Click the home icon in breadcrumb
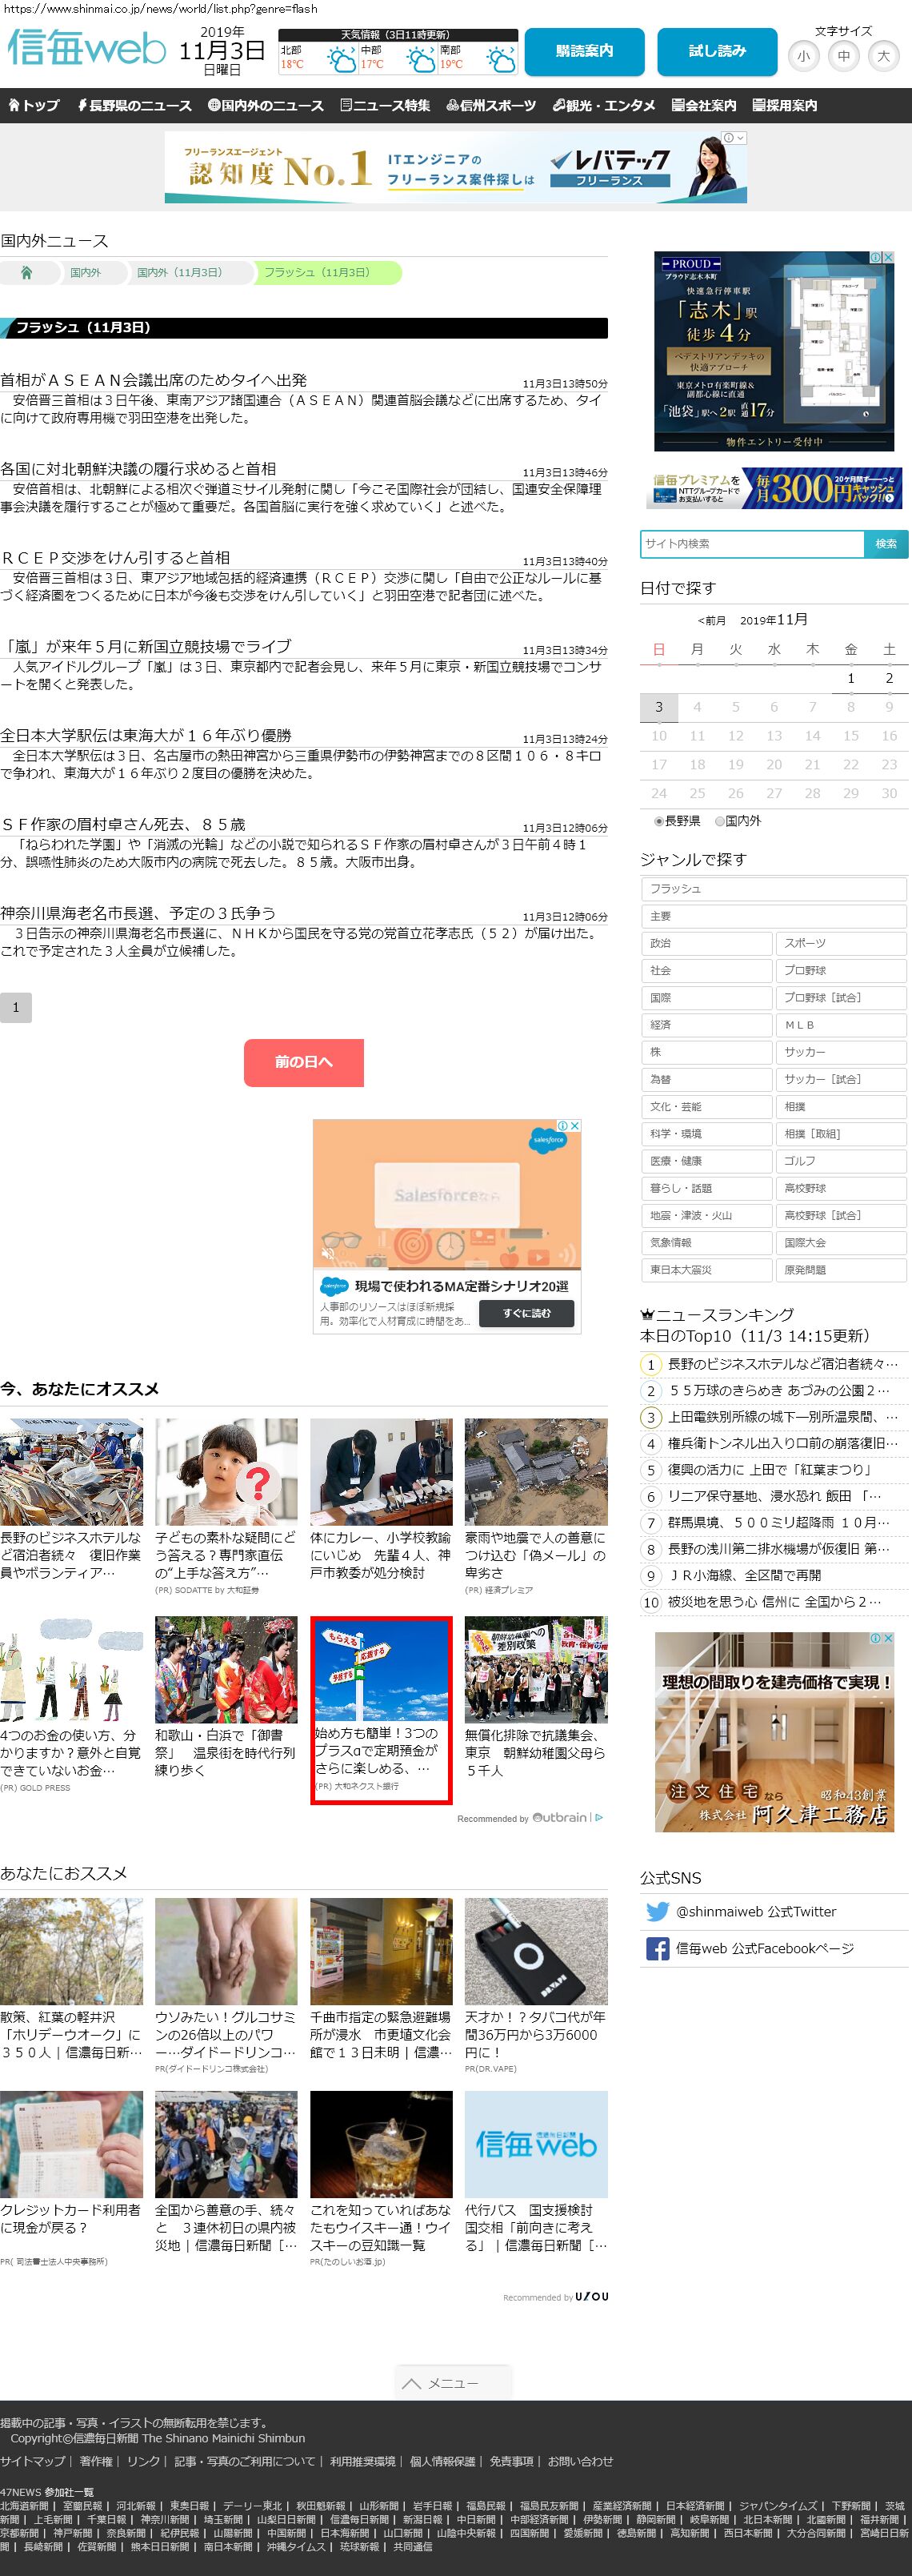This screenshot has width=912, height=2576. tap(27, 273)
